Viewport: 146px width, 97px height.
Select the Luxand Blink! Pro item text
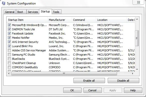(x=22, y=46)
